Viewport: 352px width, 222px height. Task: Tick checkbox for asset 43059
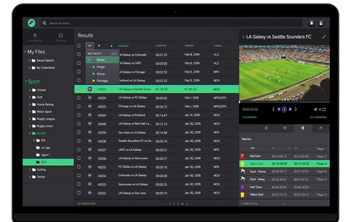coord(79,98)
